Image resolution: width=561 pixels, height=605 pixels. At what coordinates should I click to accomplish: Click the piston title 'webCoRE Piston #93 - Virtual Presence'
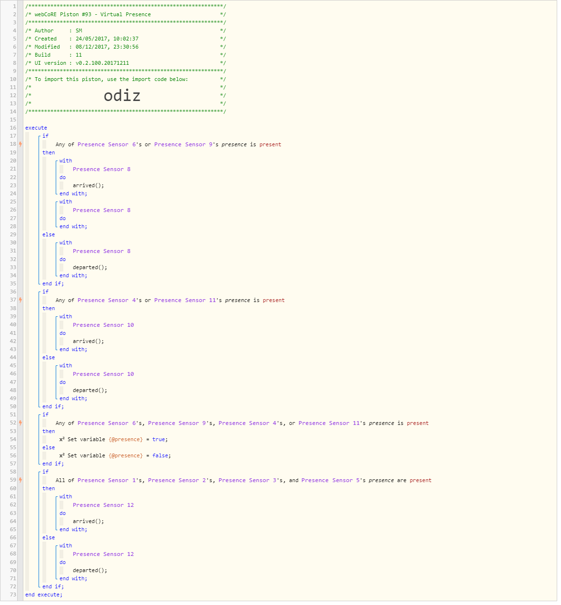pyautogui.click(x=92, y=14)
